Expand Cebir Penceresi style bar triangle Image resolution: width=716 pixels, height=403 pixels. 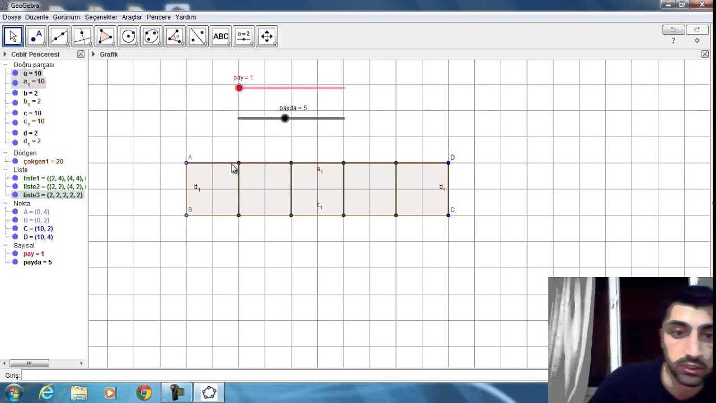(x=4, y=54)
